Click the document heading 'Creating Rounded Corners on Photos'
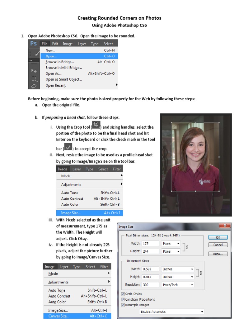This screenshot has height=319, width=239. (x=119, y=18)
